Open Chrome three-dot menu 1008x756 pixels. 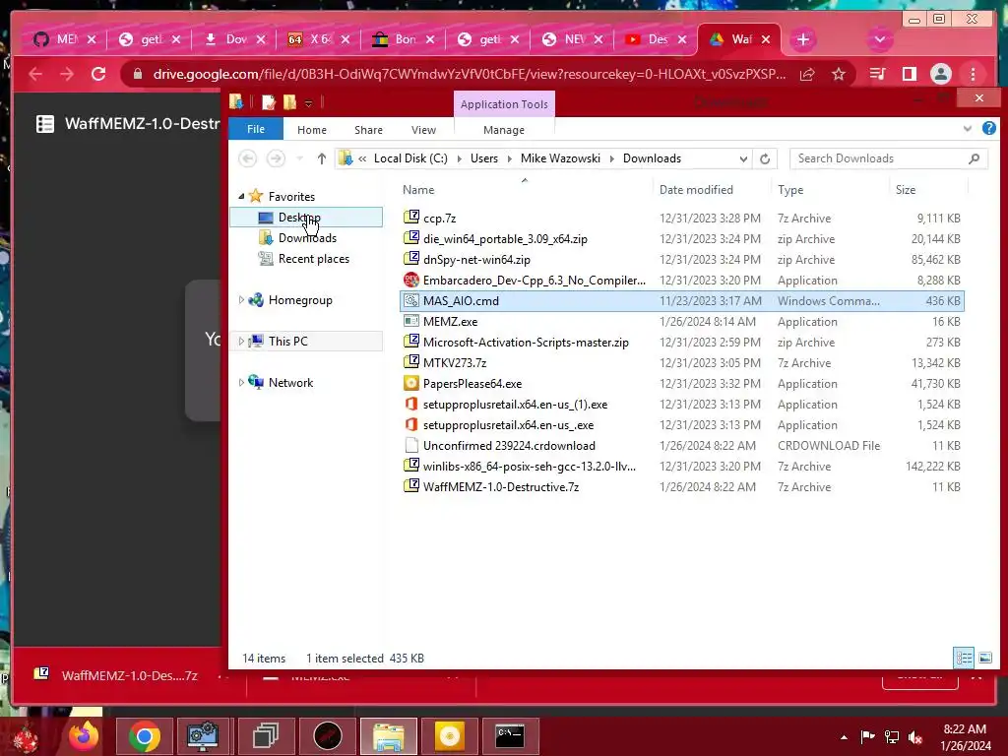point(974,74)
